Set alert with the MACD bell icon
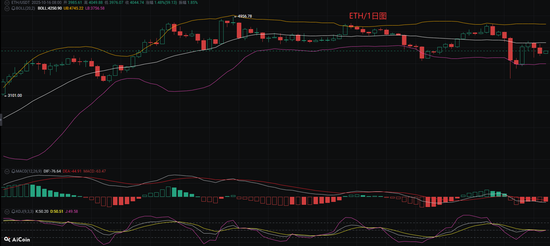This screenshot has width=550, height=246. click(x=13, y=171)
